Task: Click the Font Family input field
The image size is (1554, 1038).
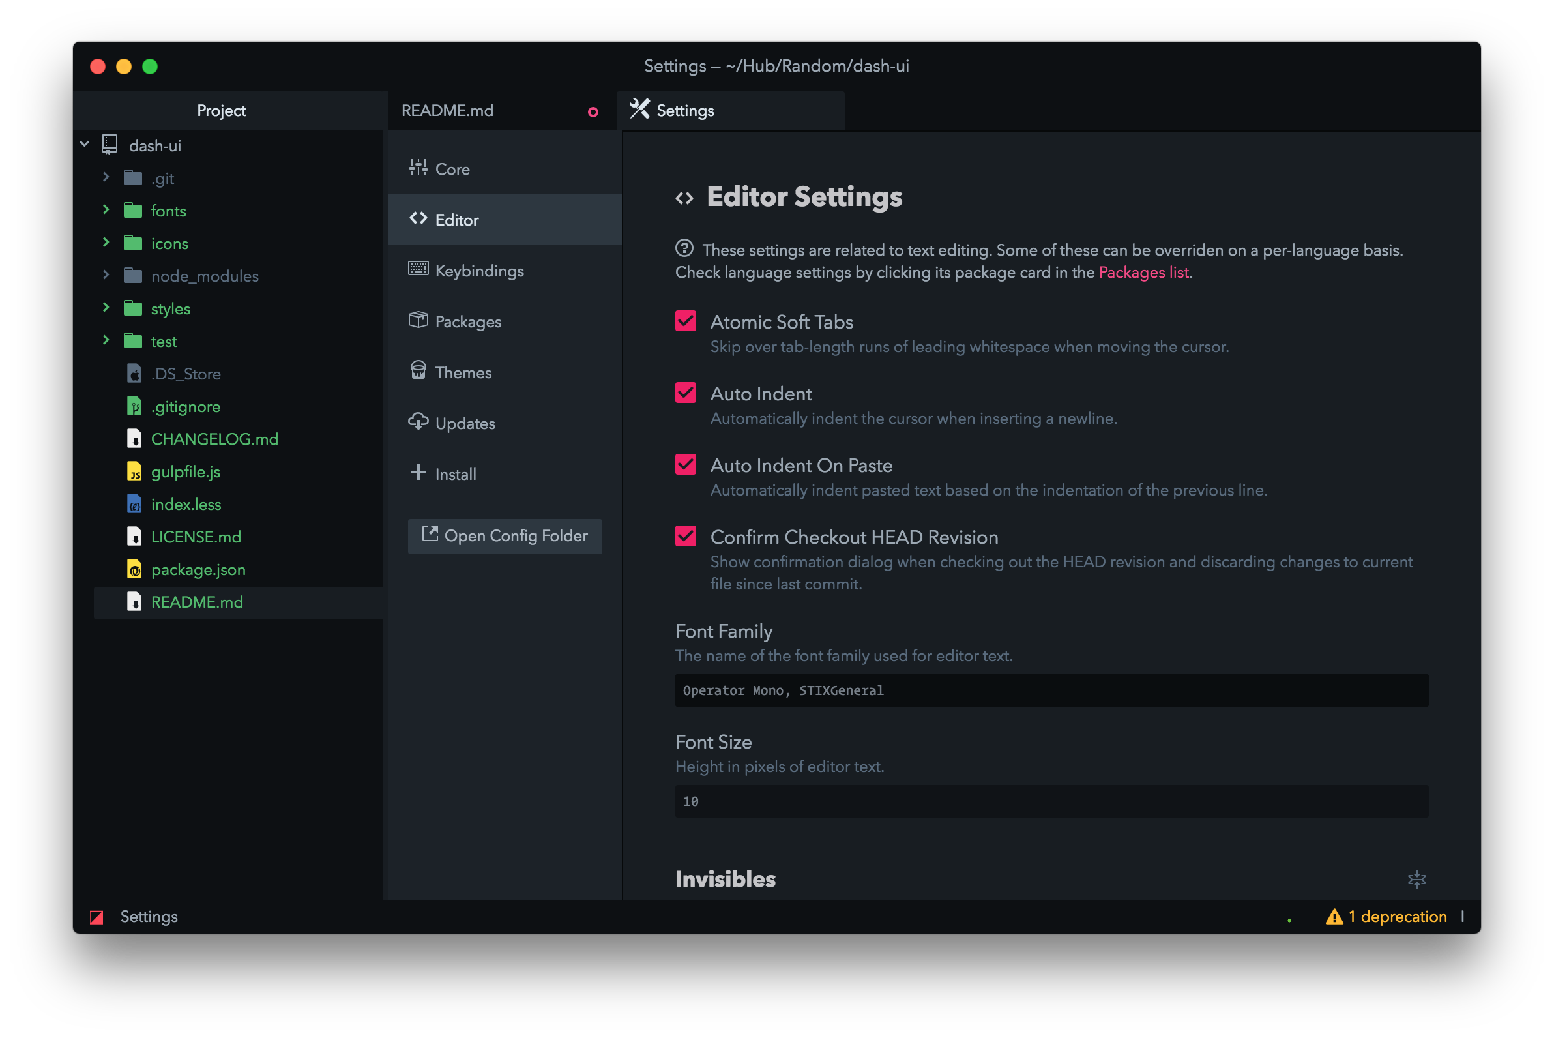Action: (x=1051, y=690)
